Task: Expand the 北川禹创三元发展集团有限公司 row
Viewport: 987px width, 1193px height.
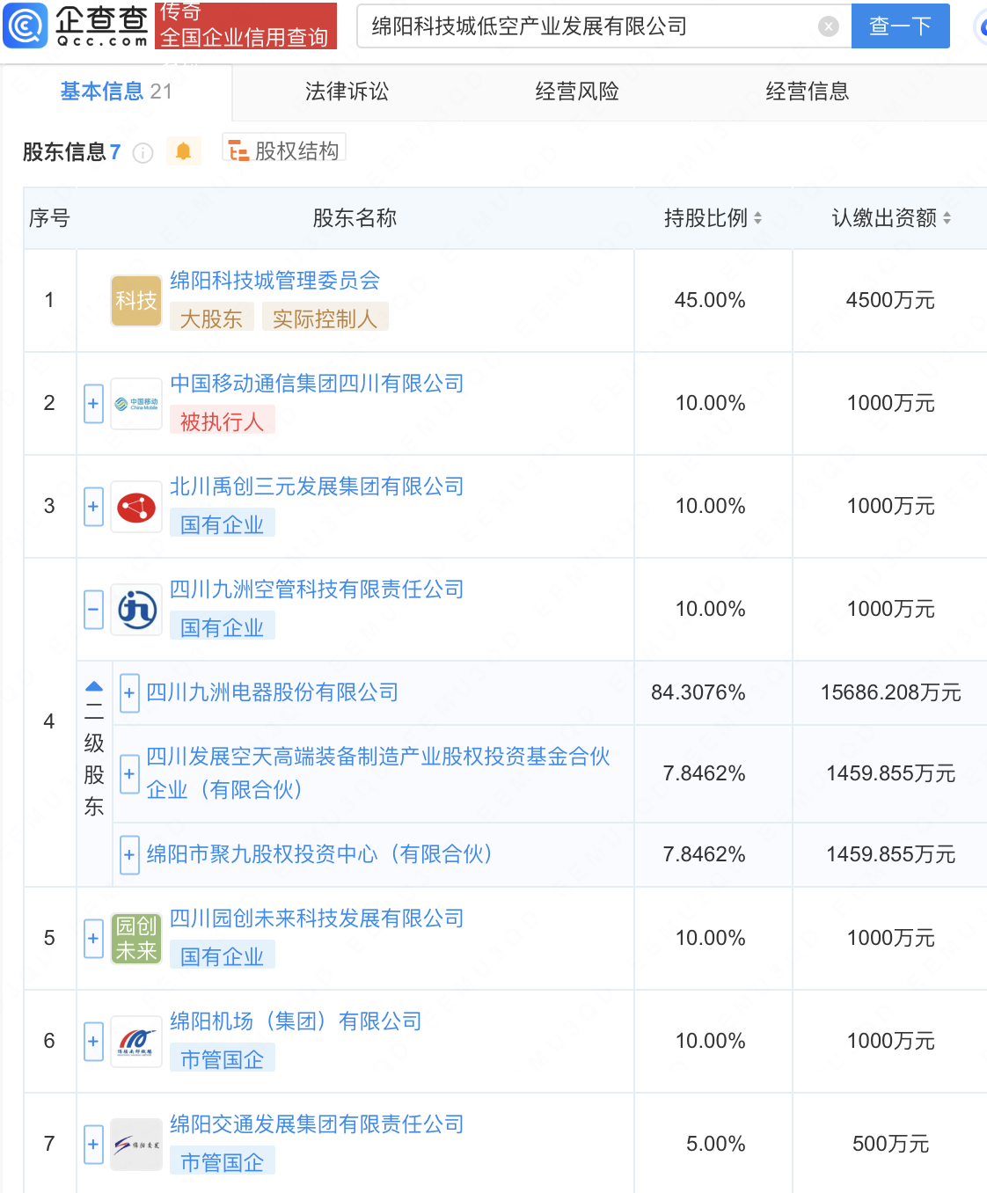Action: pos(94,507)
